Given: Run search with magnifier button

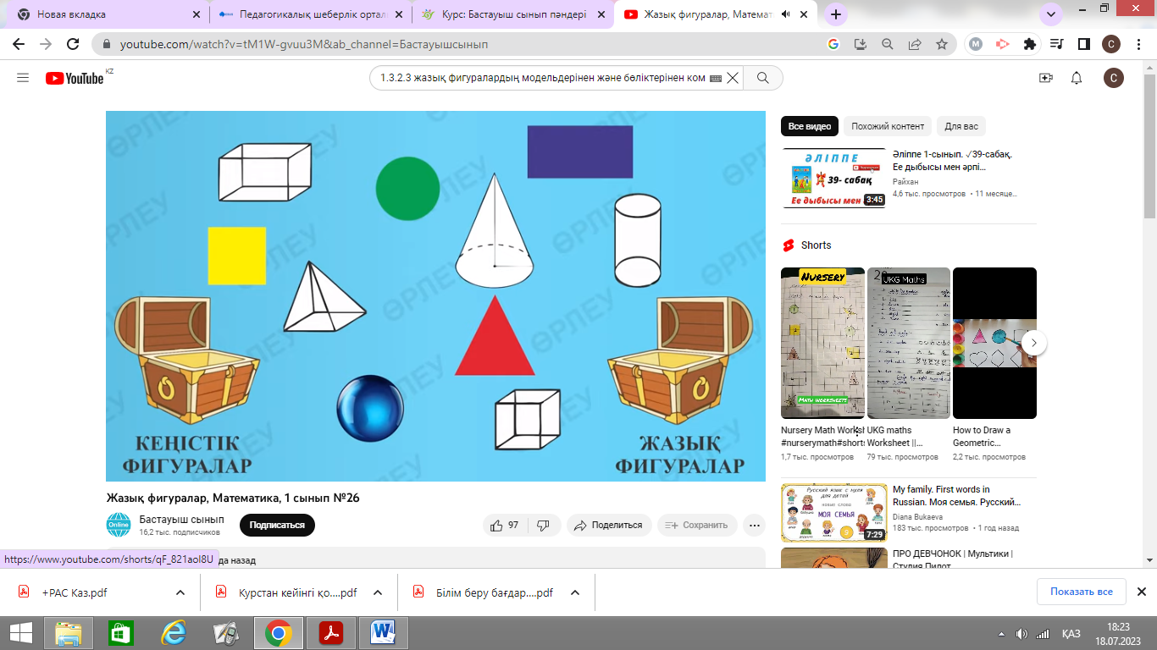Looking at the screenshot, I should pyautogui.click(x=763, y=78).
